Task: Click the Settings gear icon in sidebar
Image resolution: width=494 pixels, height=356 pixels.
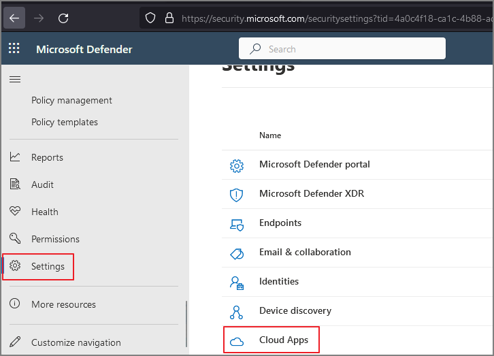Action: point(15,265)
